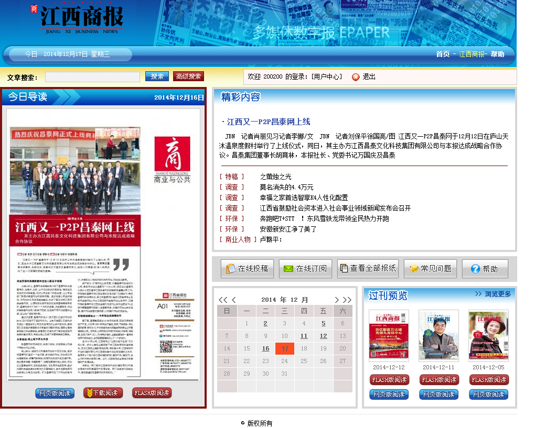Viewport: 535px width, 428px height.
Task: Open article 安徽新安江净了美了
Action: coord(288,229)
